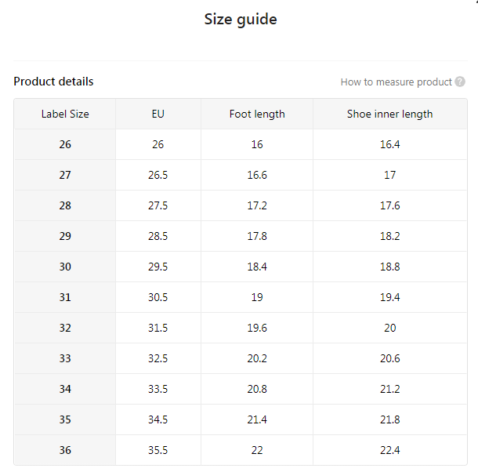The height and width of the screenshot is (472, 478).
Task: Select the label size 30 row
Action: pyautogui.click(x=65, y=267)
